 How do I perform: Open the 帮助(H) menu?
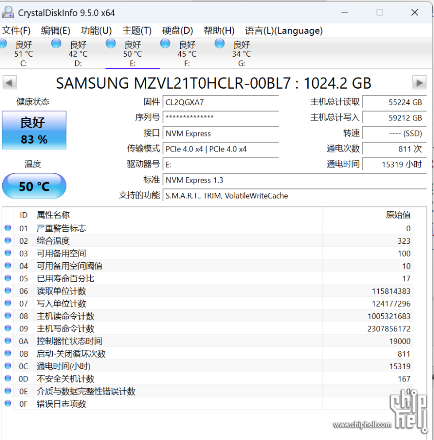(219, 30)
